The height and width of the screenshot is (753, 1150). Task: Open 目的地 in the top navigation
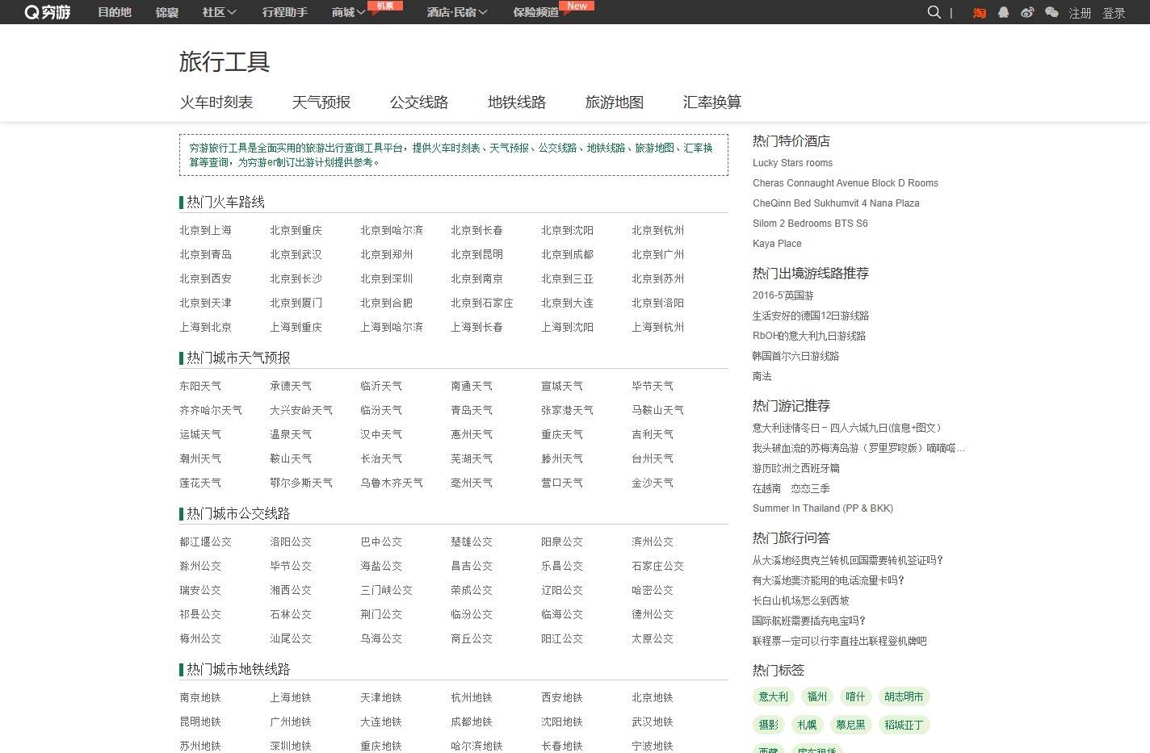[115, 12]
